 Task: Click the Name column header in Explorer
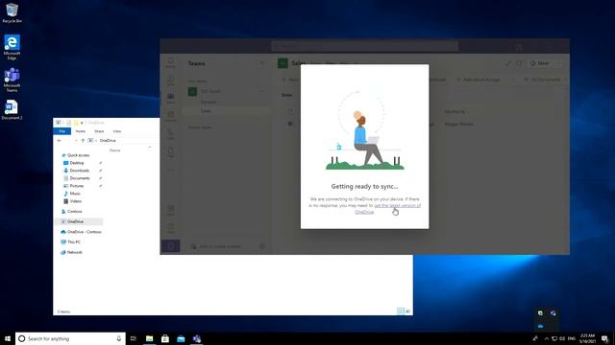(x=114, y=150)
